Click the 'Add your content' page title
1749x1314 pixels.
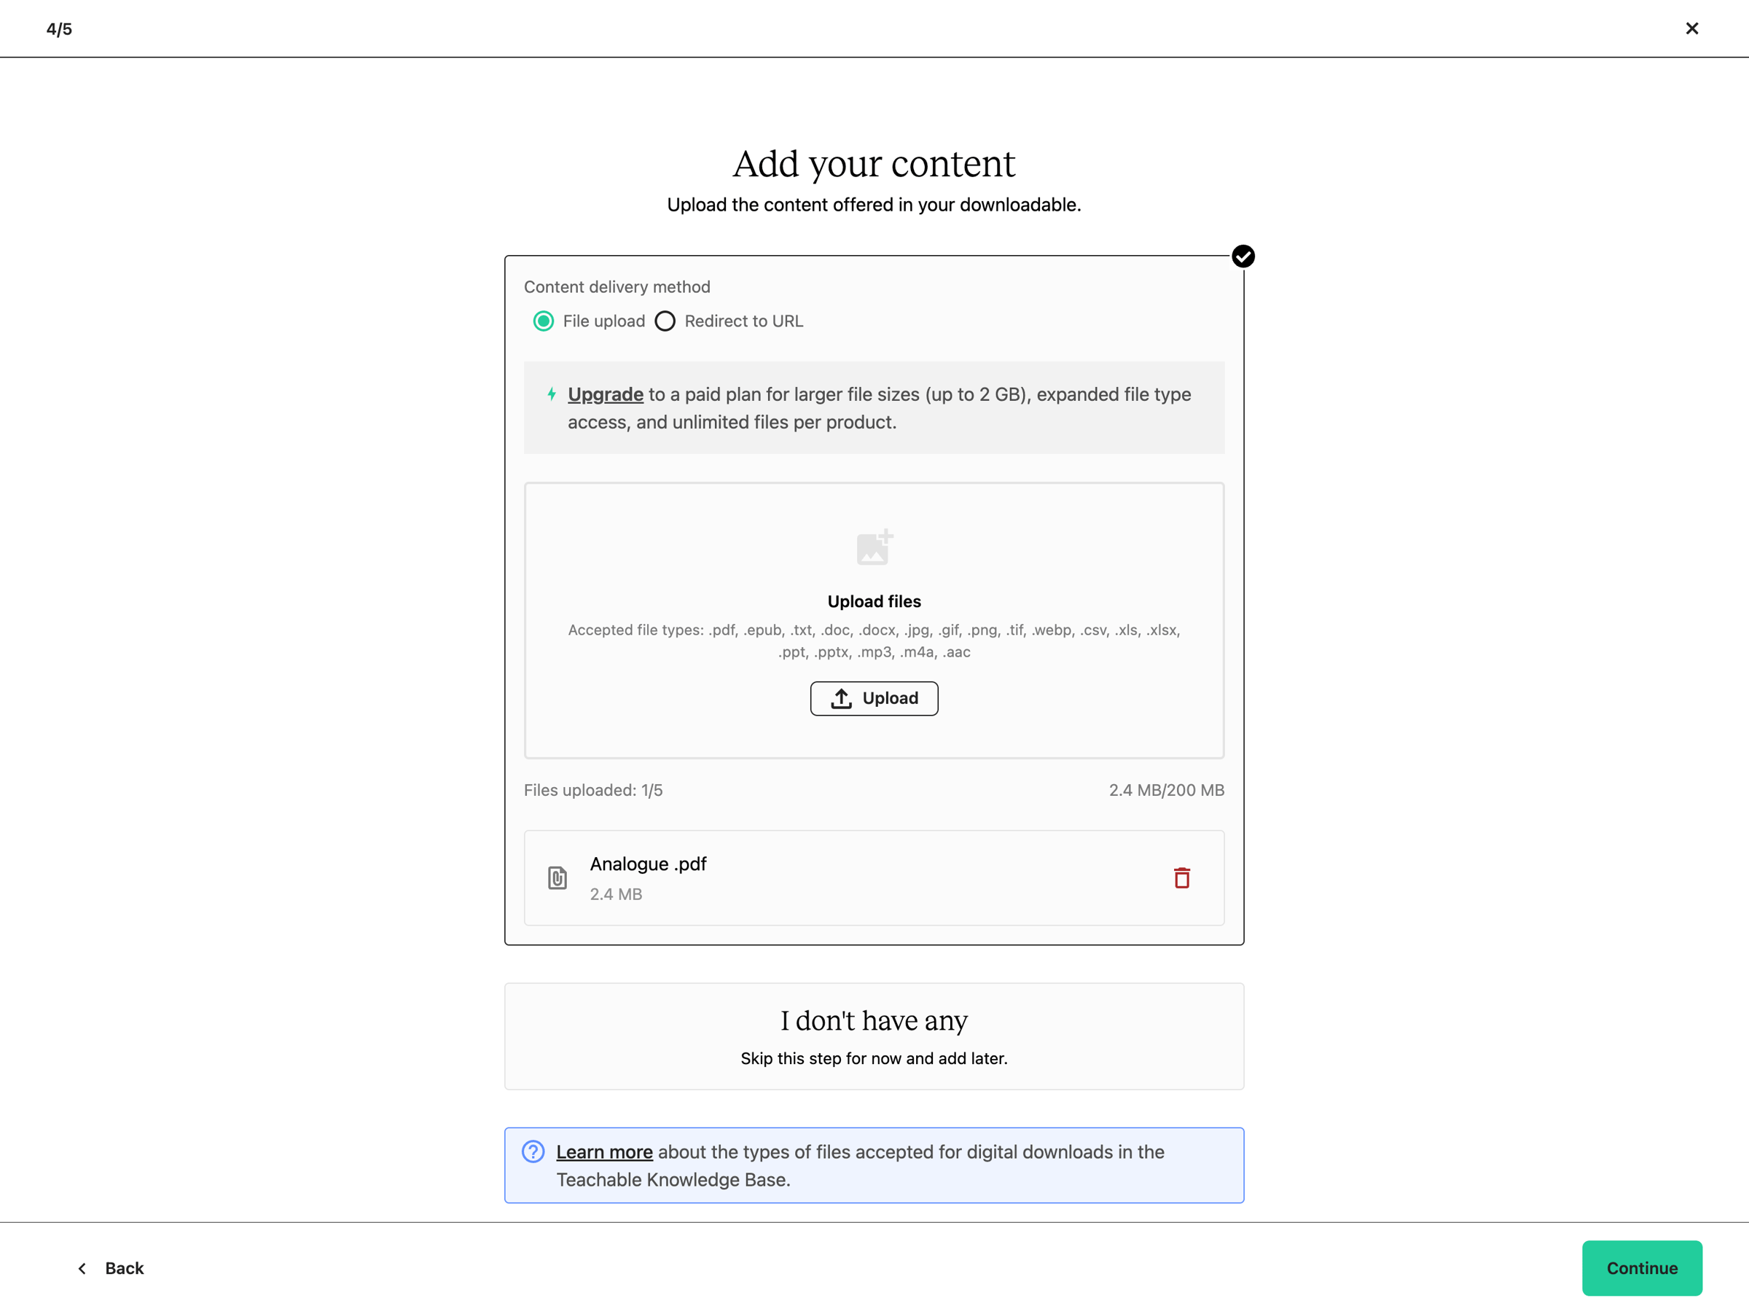[x=874, y=164]
